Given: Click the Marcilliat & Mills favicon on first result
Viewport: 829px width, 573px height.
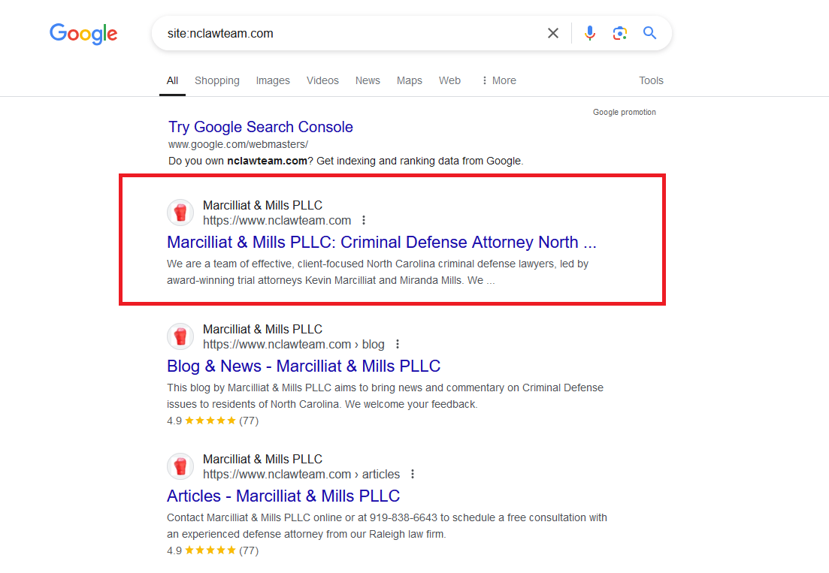Looking at the screenshot, I should point(180,213).
